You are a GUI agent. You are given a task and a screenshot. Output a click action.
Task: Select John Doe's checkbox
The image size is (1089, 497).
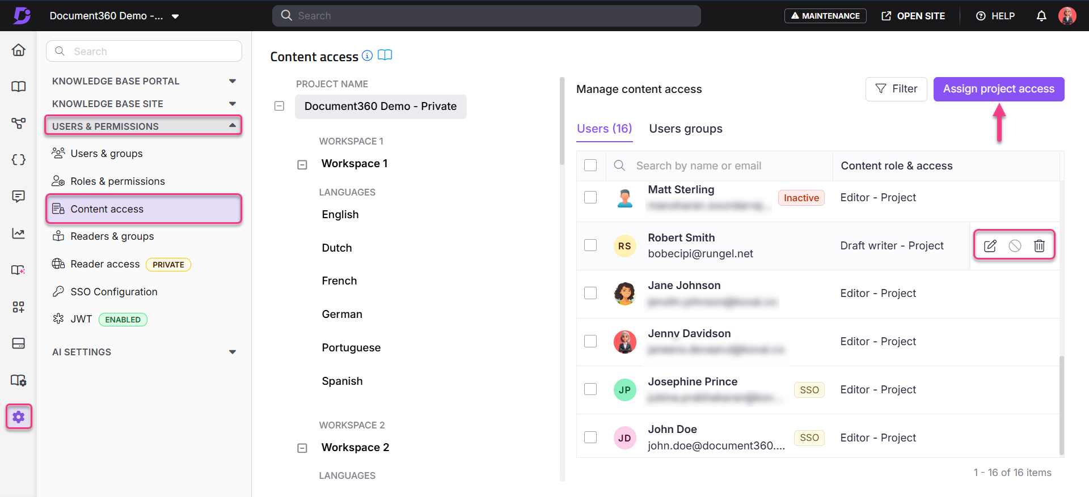(x=590, y=437)
